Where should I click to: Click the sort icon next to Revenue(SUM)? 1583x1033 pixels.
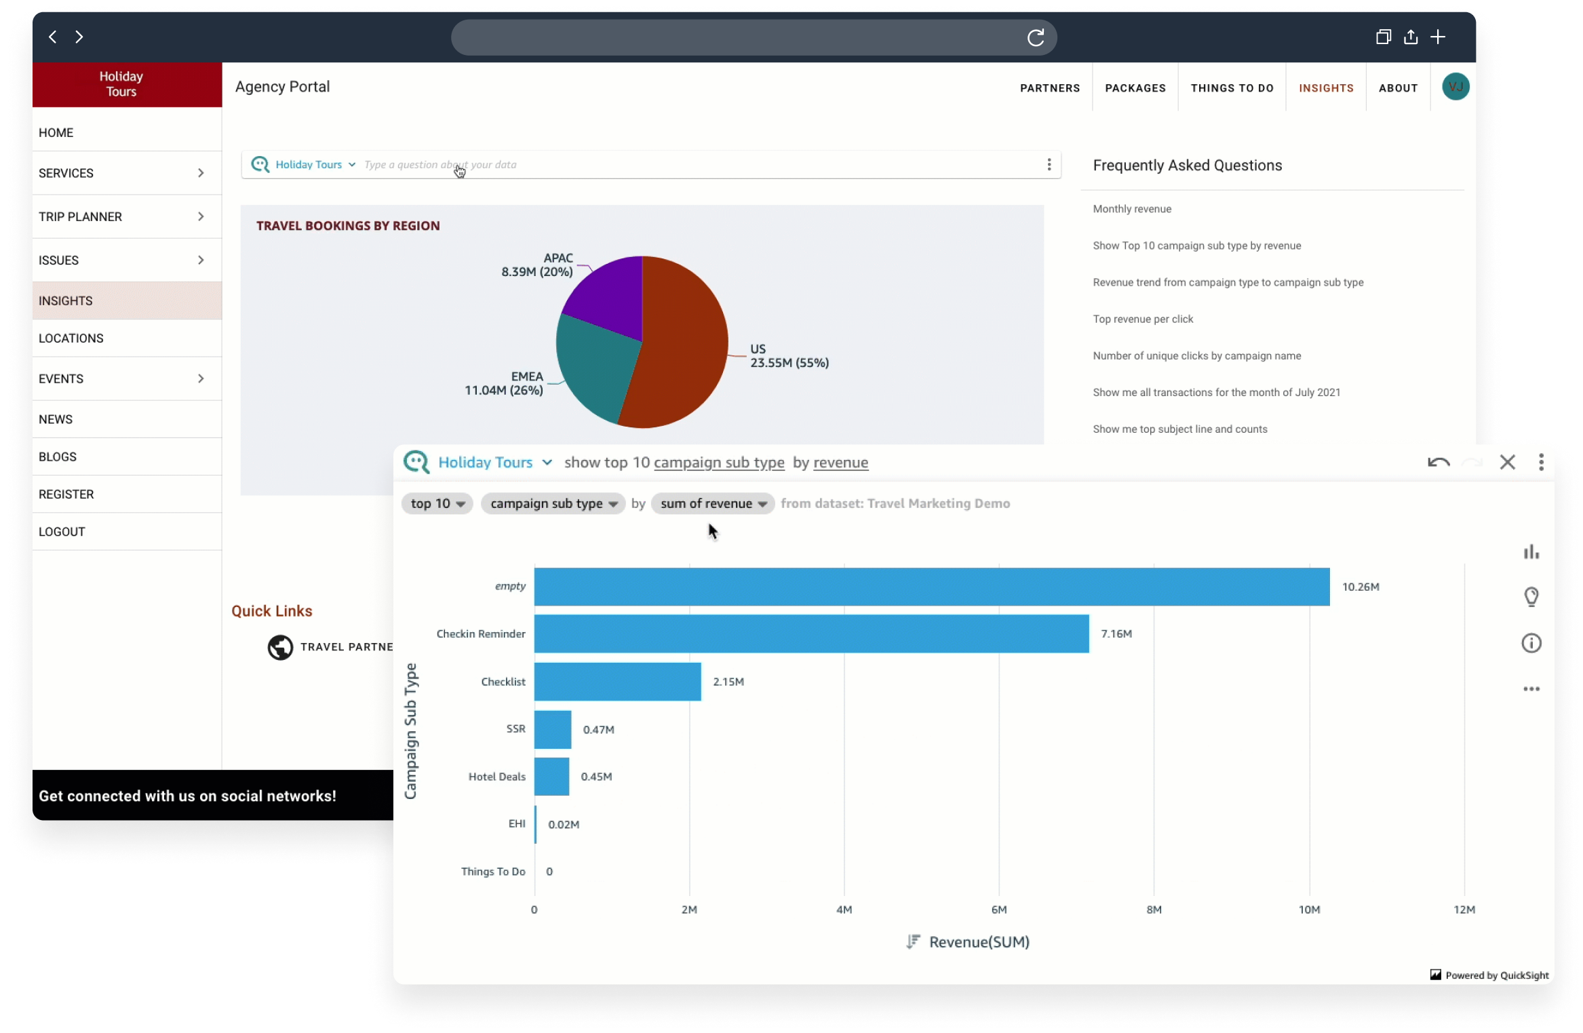914,941
